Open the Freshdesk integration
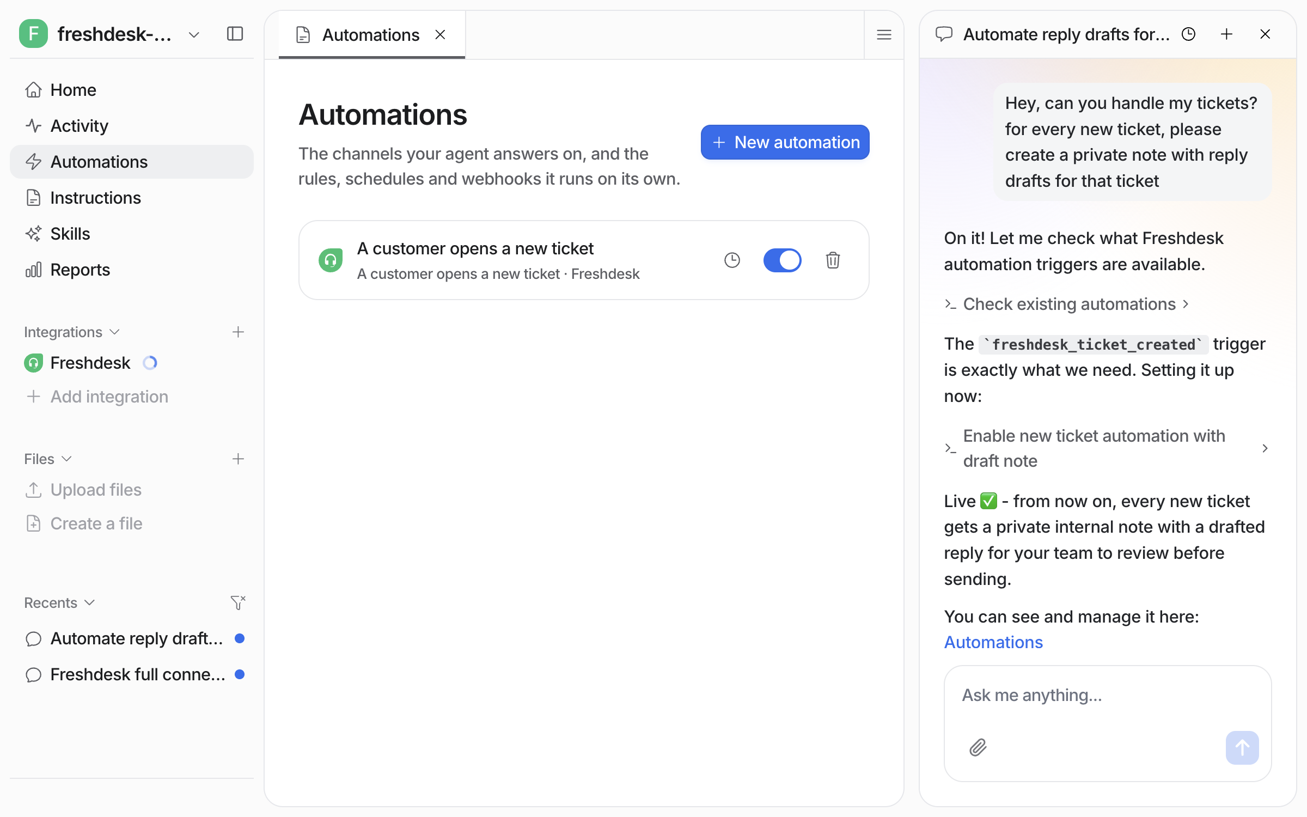 coord(132,363)
